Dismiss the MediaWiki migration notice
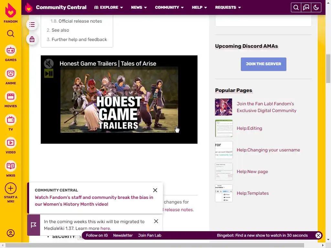Viewport: 331px width, 248px height. pyautogui.click(x=156, y=221)
